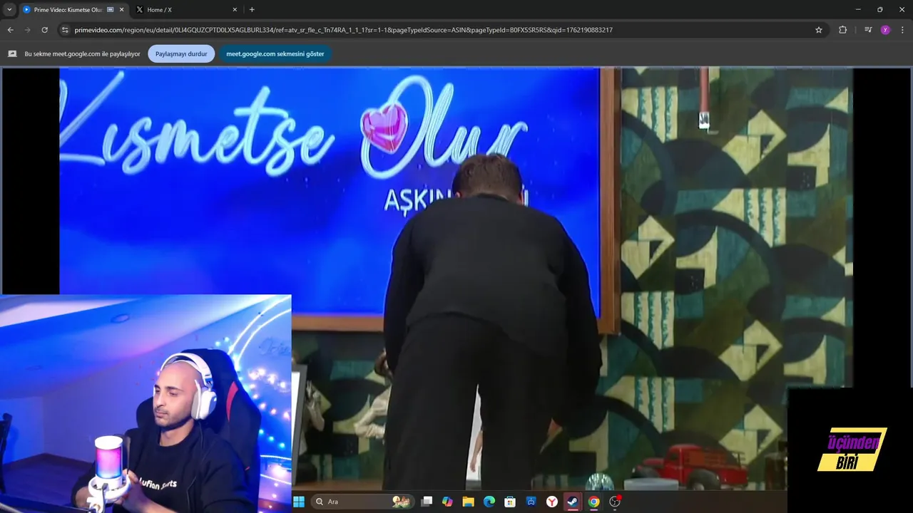
Task: Switch to the Home / X tab
Action: click(188, 10)
